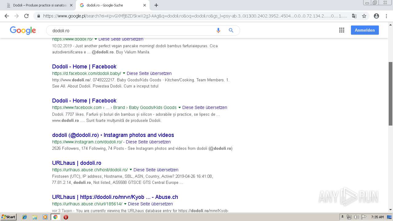Expand dropdown arrow next to www.dodoli.ro
The height and width of the screenshot is (221, 393).
pos(96,39)
